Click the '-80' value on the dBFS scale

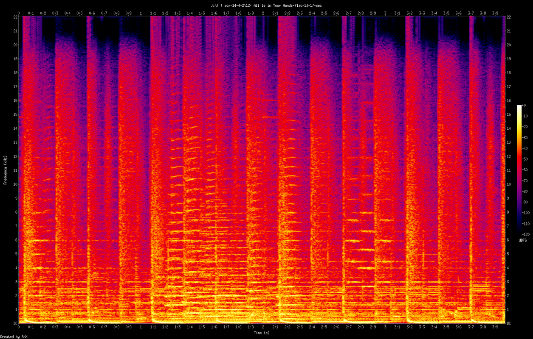526,191
